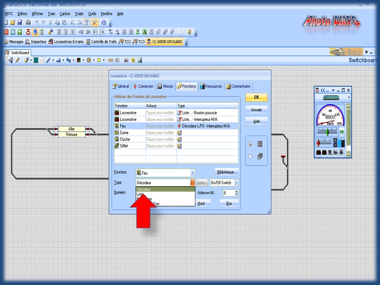Click the blue snowflake freeze icon

click(13, 32)
